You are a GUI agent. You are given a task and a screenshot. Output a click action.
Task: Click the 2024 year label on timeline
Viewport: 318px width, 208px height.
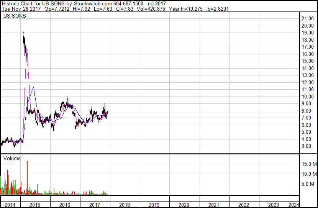pos(294,205)
